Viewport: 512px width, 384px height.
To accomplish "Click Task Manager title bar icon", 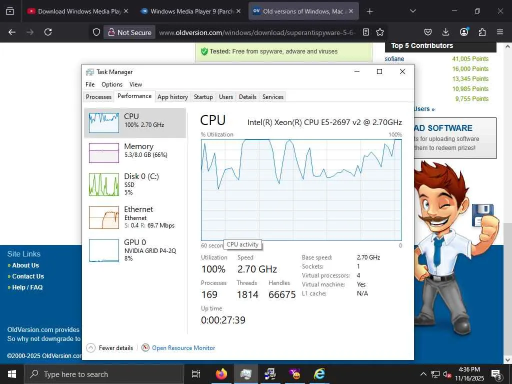I will point(89,72).
